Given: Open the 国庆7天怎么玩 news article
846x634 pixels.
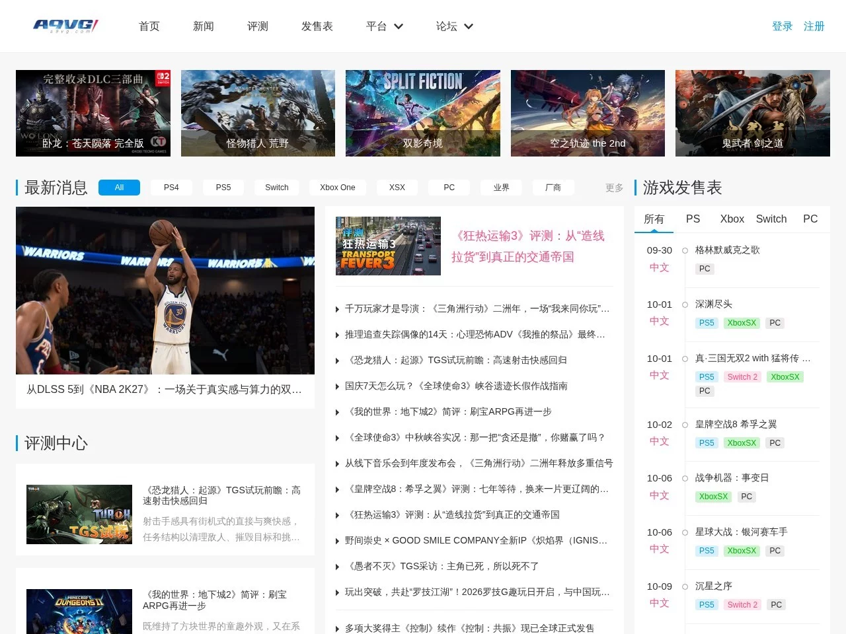Looking at the screenshot, I should [456, 386].
